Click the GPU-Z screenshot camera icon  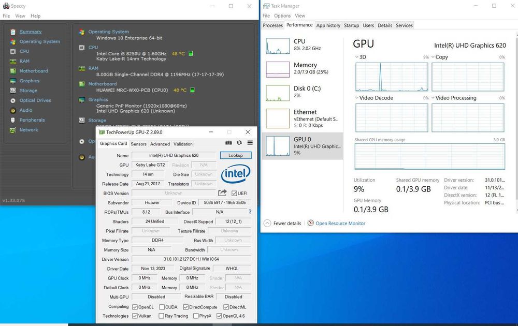228,143
